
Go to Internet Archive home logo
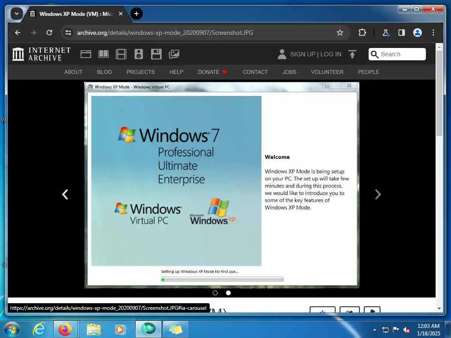[x=41, y=54]
